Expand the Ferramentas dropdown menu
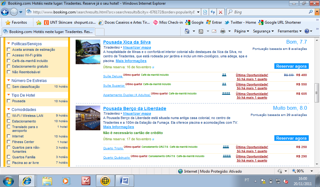The width and height of the screenshot is (320, 187). (x=289, y=31)
